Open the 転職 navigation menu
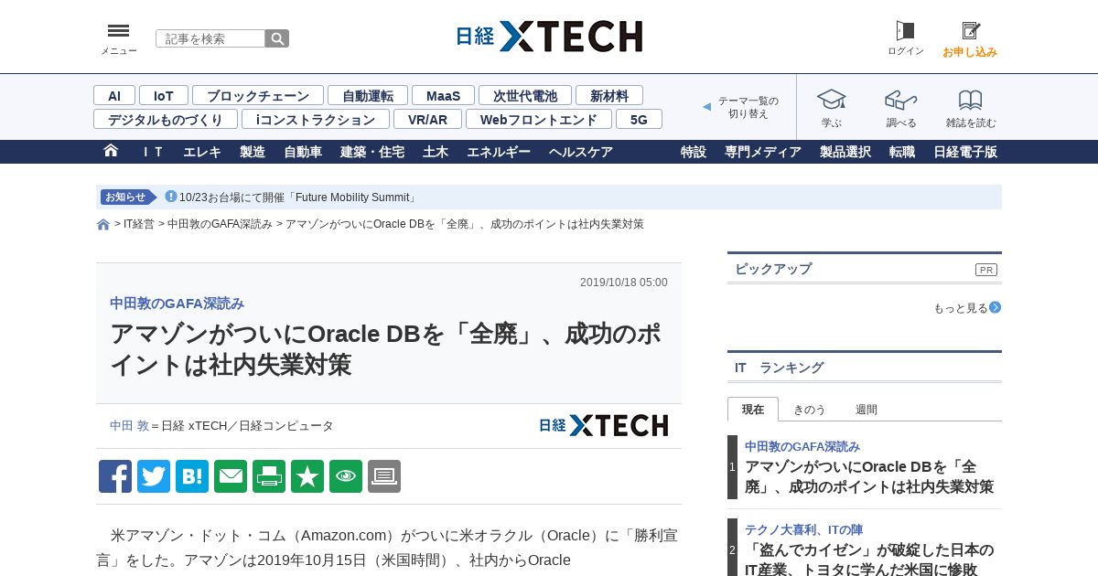 click(902, 152)
